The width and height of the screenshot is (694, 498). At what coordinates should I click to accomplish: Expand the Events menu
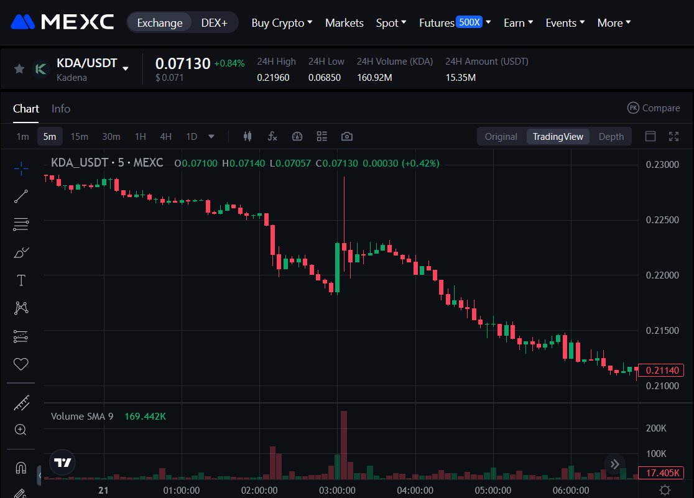(565, 22)
